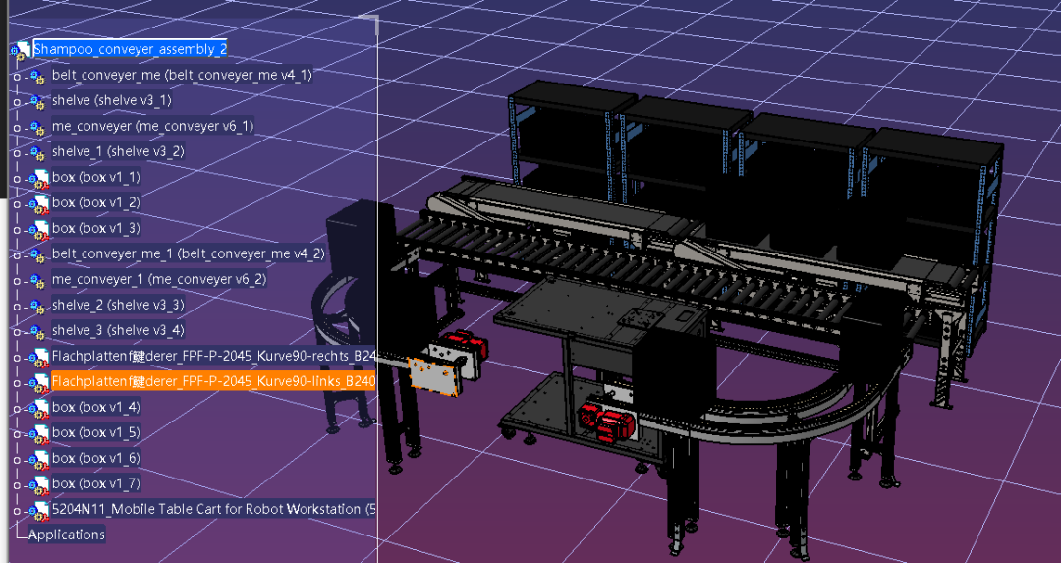
Task: Click the box v1_1 part icon
Action: [x=40, y=179]
